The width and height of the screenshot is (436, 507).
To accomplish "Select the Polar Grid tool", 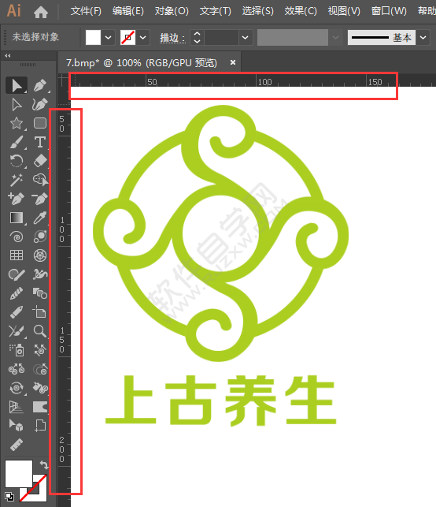I will (x=40, y=255).
